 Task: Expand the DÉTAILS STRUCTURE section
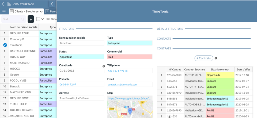(170, 29)
